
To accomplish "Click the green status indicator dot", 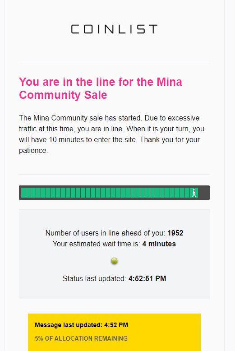I will click(x=115, y=261).
